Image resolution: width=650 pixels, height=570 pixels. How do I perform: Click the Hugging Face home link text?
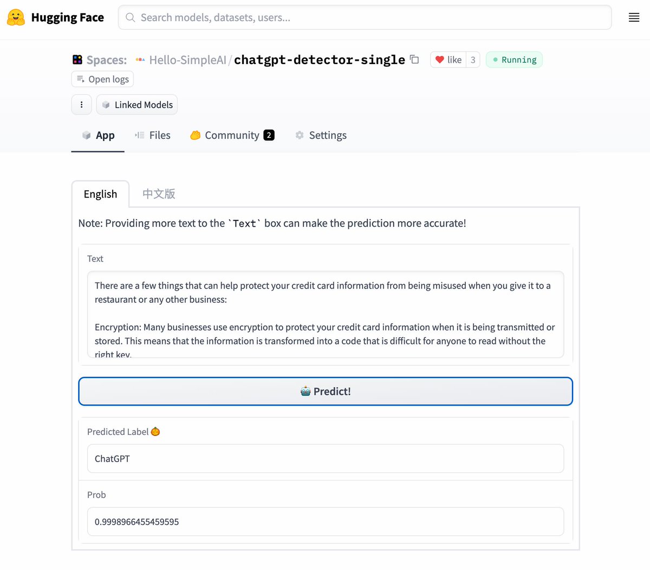pos(68,17)
